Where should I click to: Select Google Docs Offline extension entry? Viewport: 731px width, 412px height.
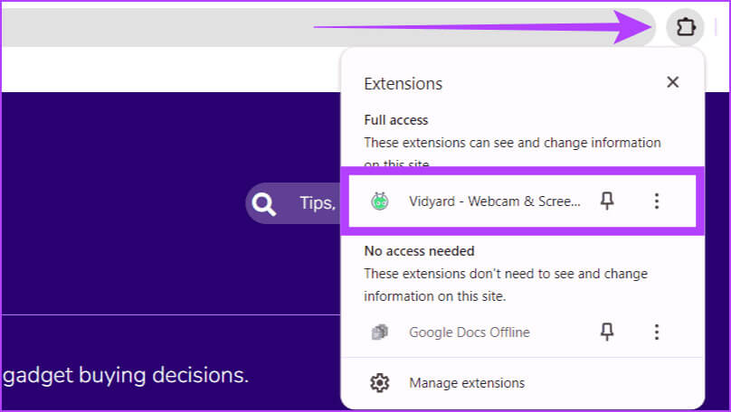pyautogui.click(x=469, y=332)
